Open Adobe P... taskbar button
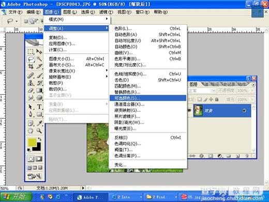 [x=91, y=197]
